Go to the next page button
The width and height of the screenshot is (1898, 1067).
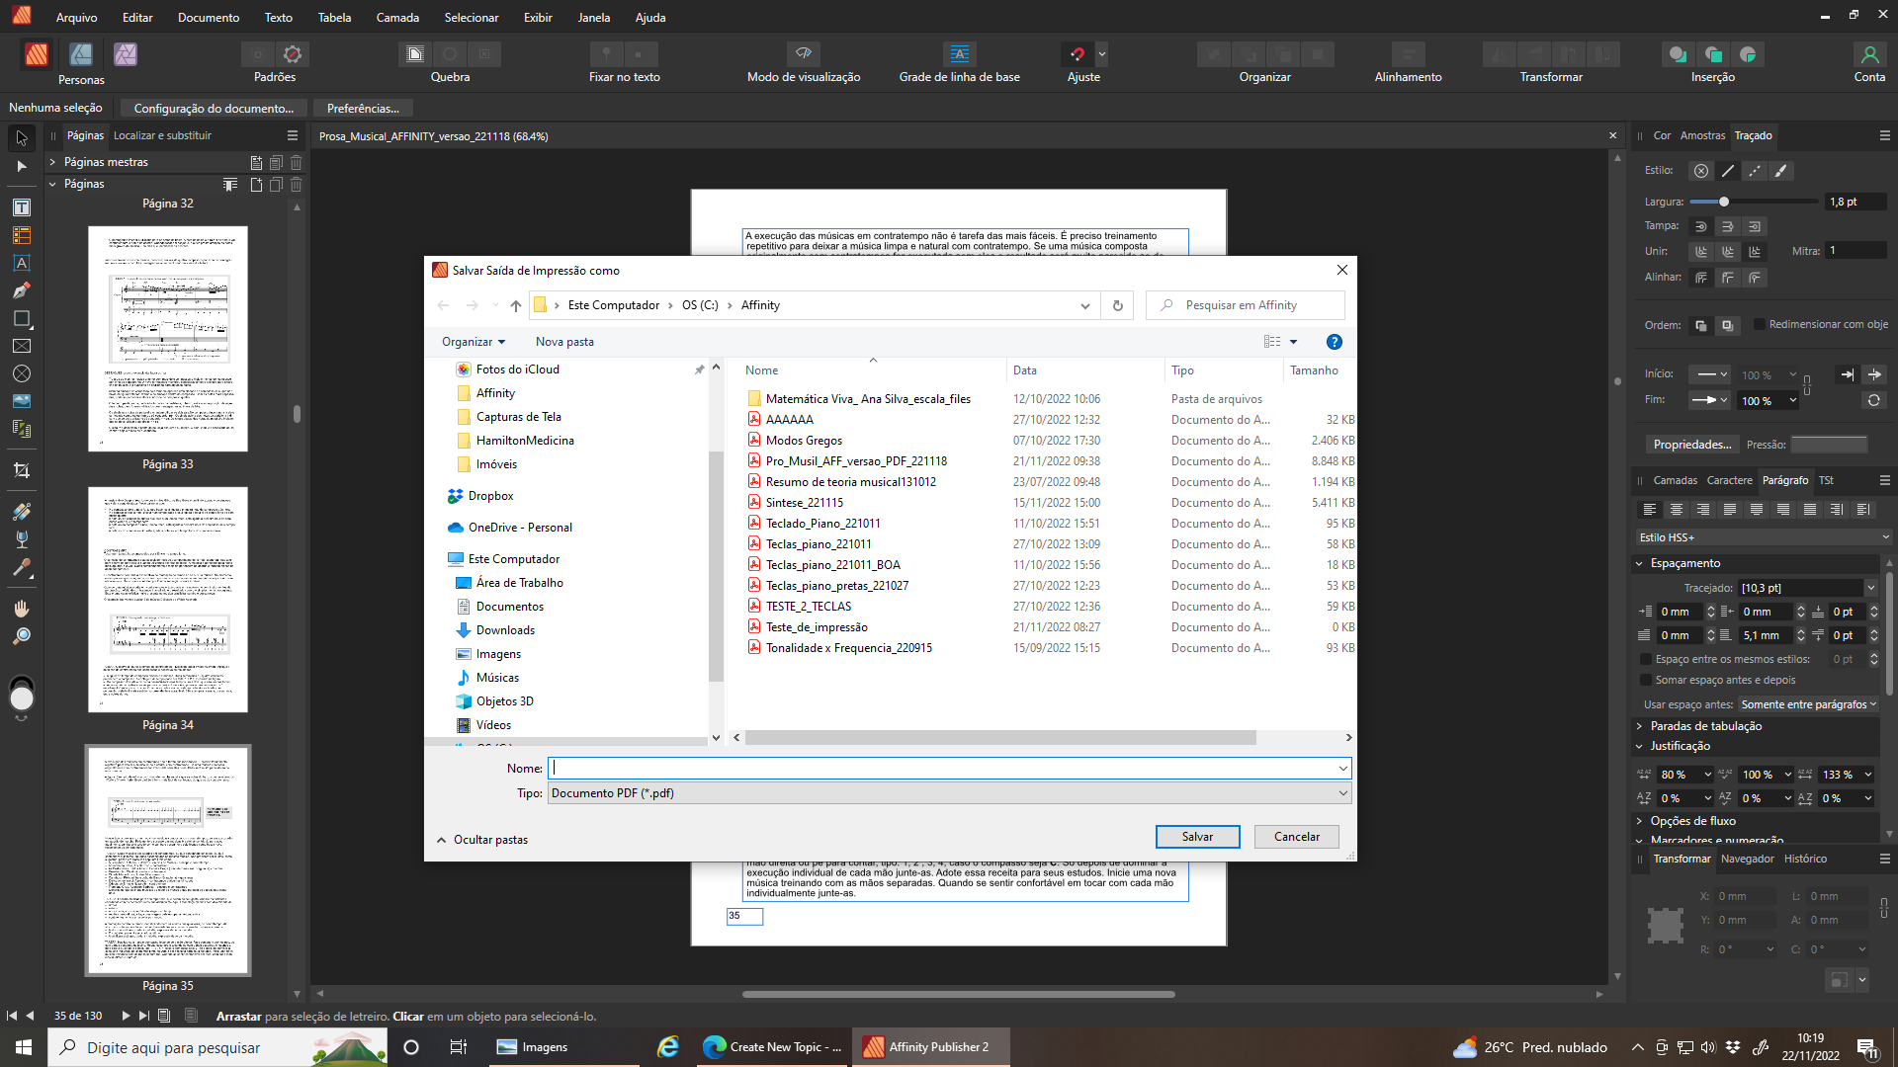(x=126, y=1016)
